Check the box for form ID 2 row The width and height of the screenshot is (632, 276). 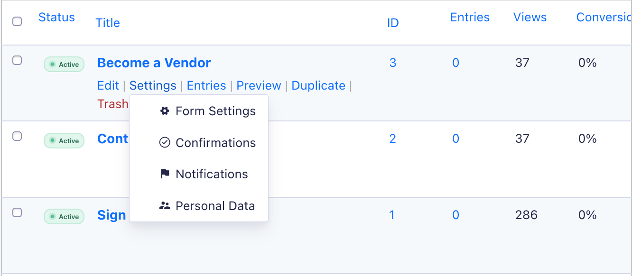tap(17, 136)
